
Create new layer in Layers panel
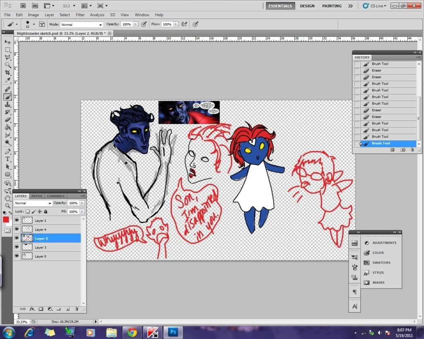click(x=67, y=309)
